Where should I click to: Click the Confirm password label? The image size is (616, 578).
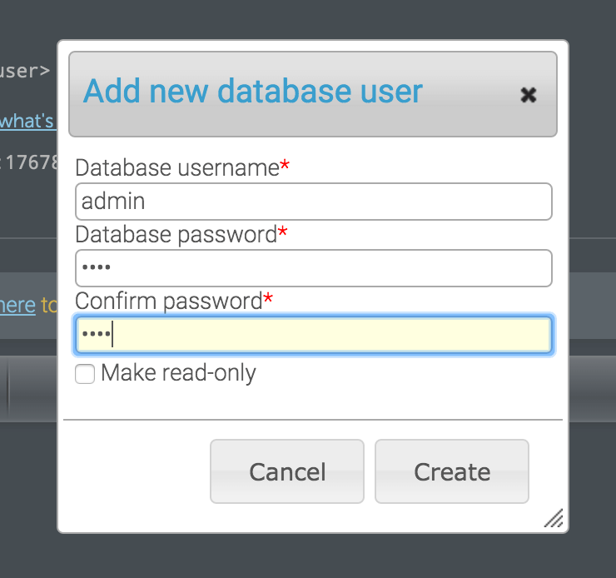[x=168, y=301]
